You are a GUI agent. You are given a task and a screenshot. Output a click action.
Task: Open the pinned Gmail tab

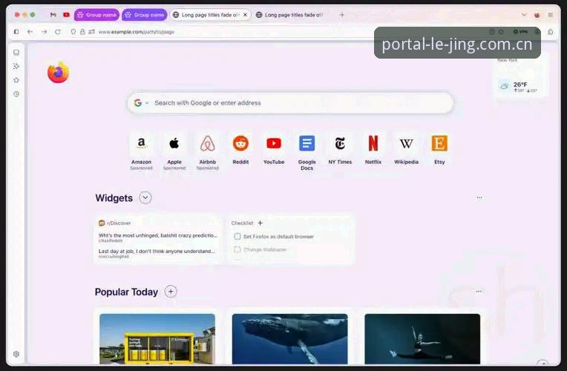[53, 15]
